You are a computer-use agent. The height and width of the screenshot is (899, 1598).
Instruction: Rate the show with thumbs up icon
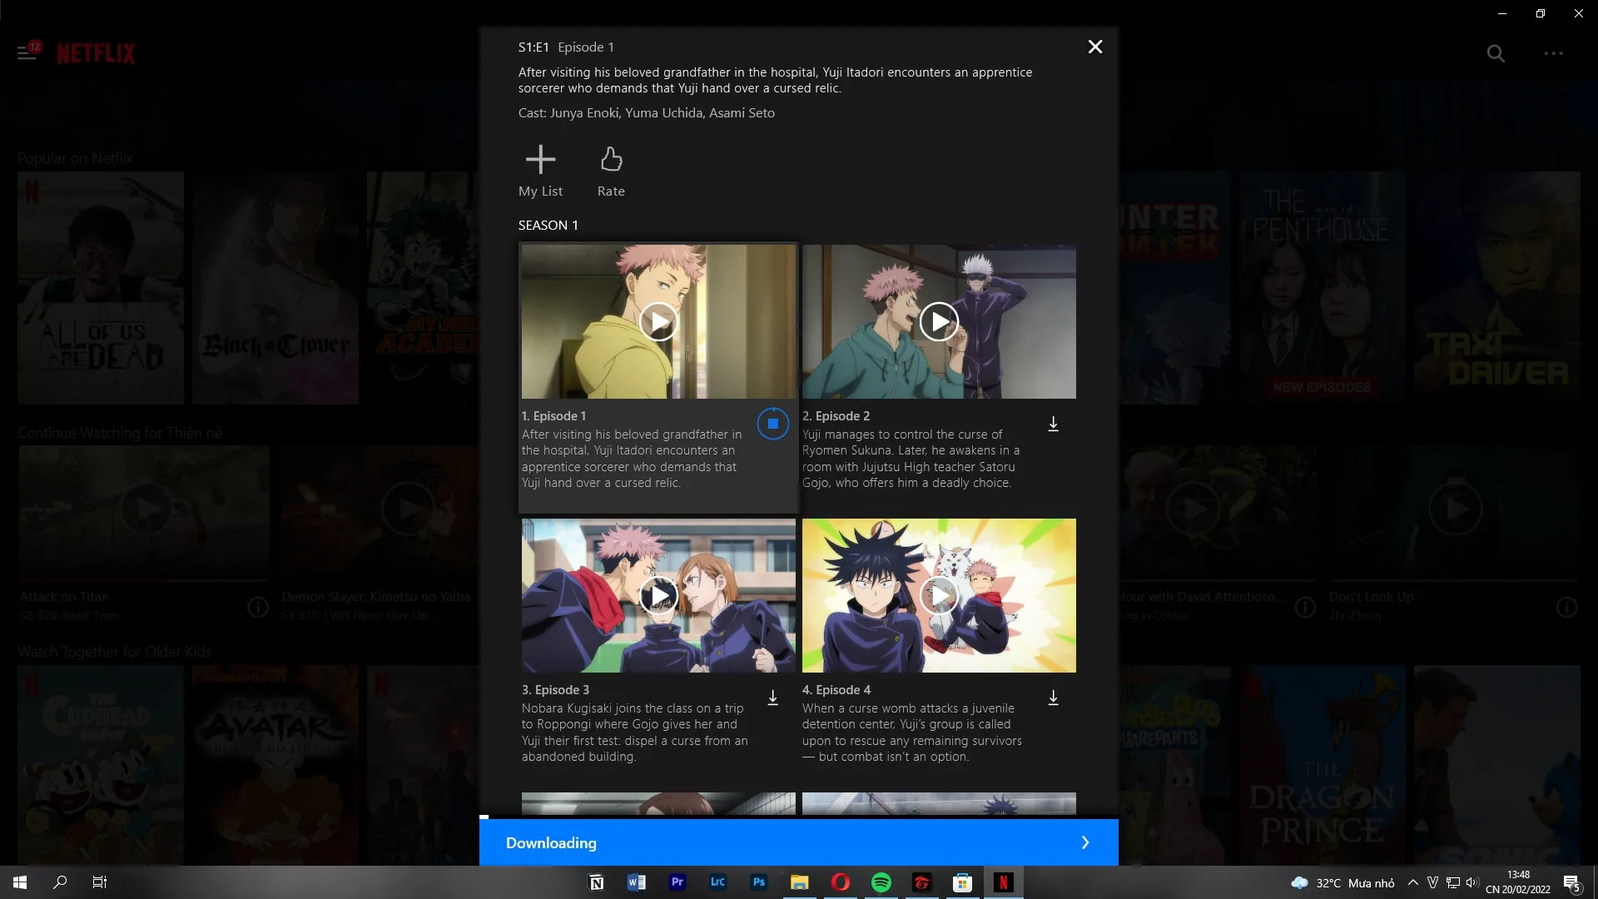(611, 171)
